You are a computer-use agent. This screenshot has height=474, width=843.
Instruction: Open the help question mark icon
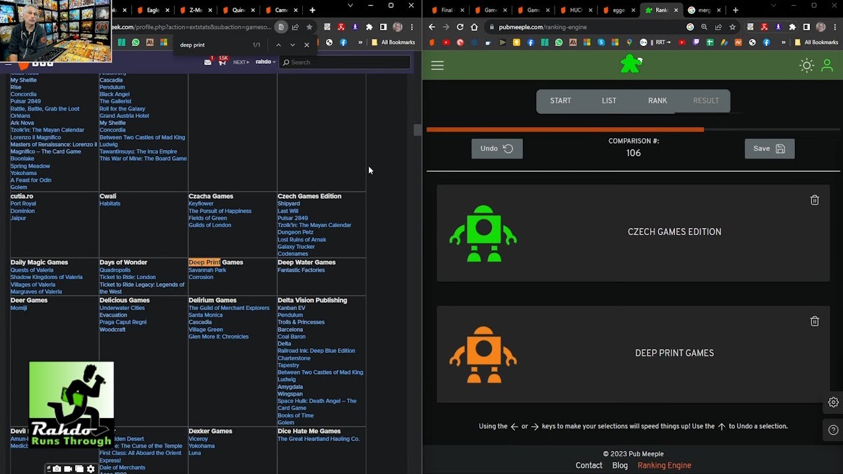(x=833, y=431)
